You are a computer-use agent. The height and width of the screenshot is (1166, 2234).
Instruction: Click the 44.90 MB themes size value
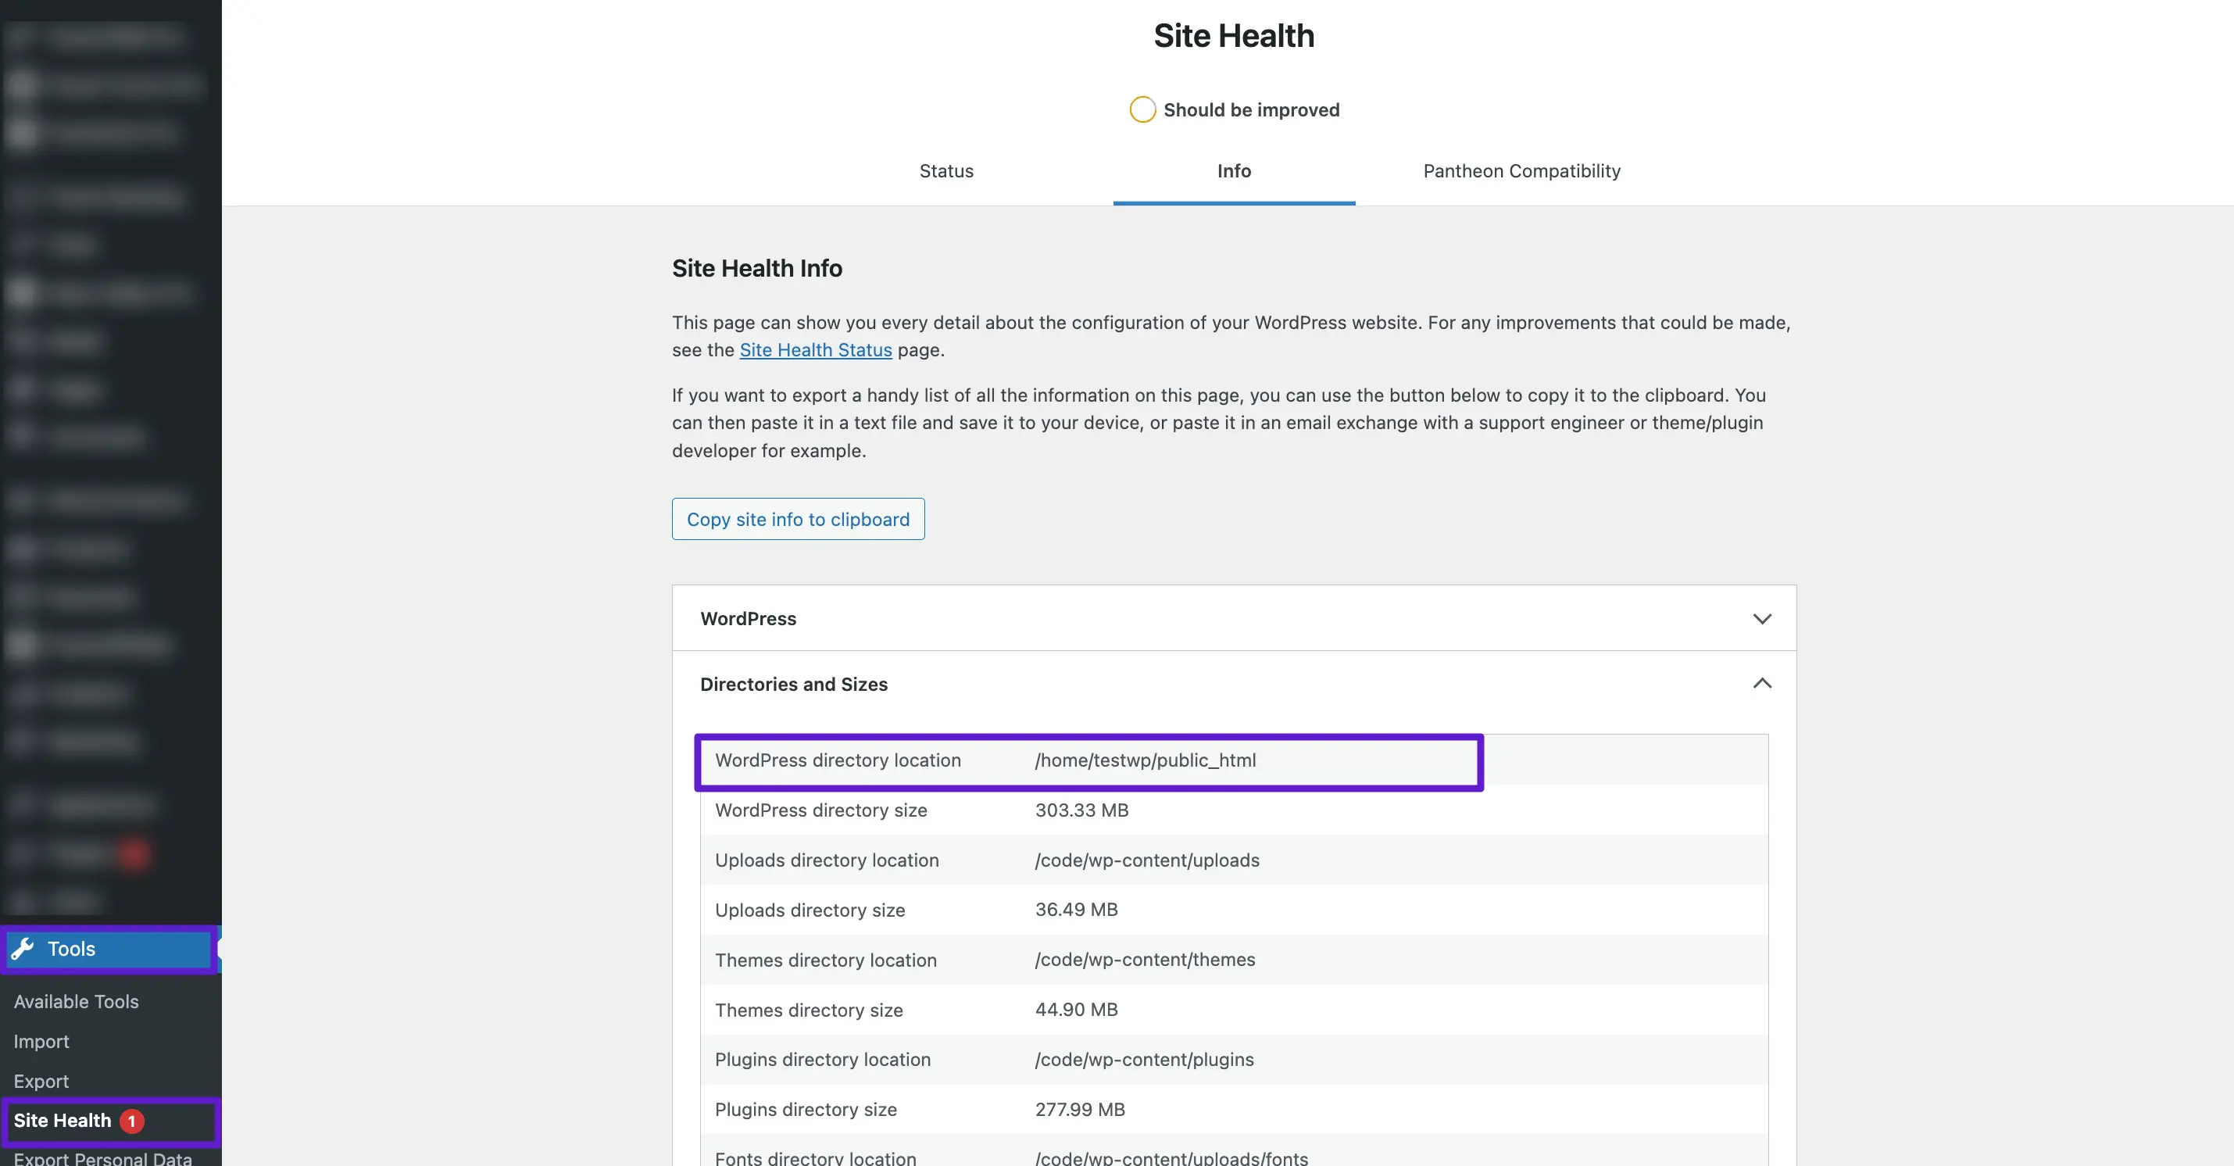tap(1075, 1010)
